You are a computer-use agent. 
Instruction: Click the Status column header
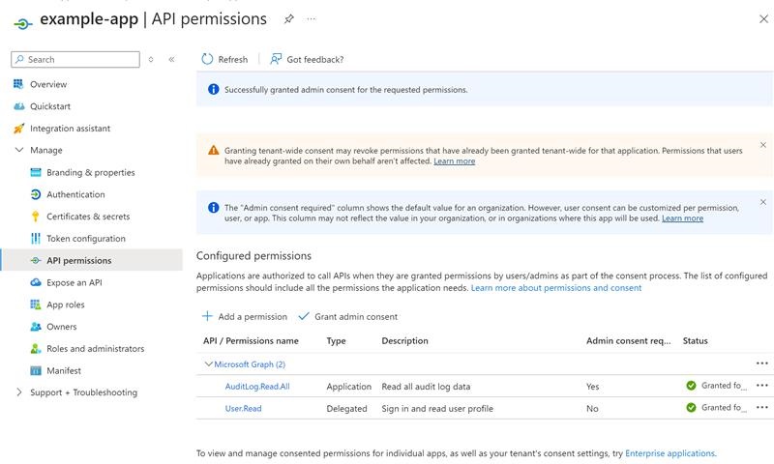[695, 341]
